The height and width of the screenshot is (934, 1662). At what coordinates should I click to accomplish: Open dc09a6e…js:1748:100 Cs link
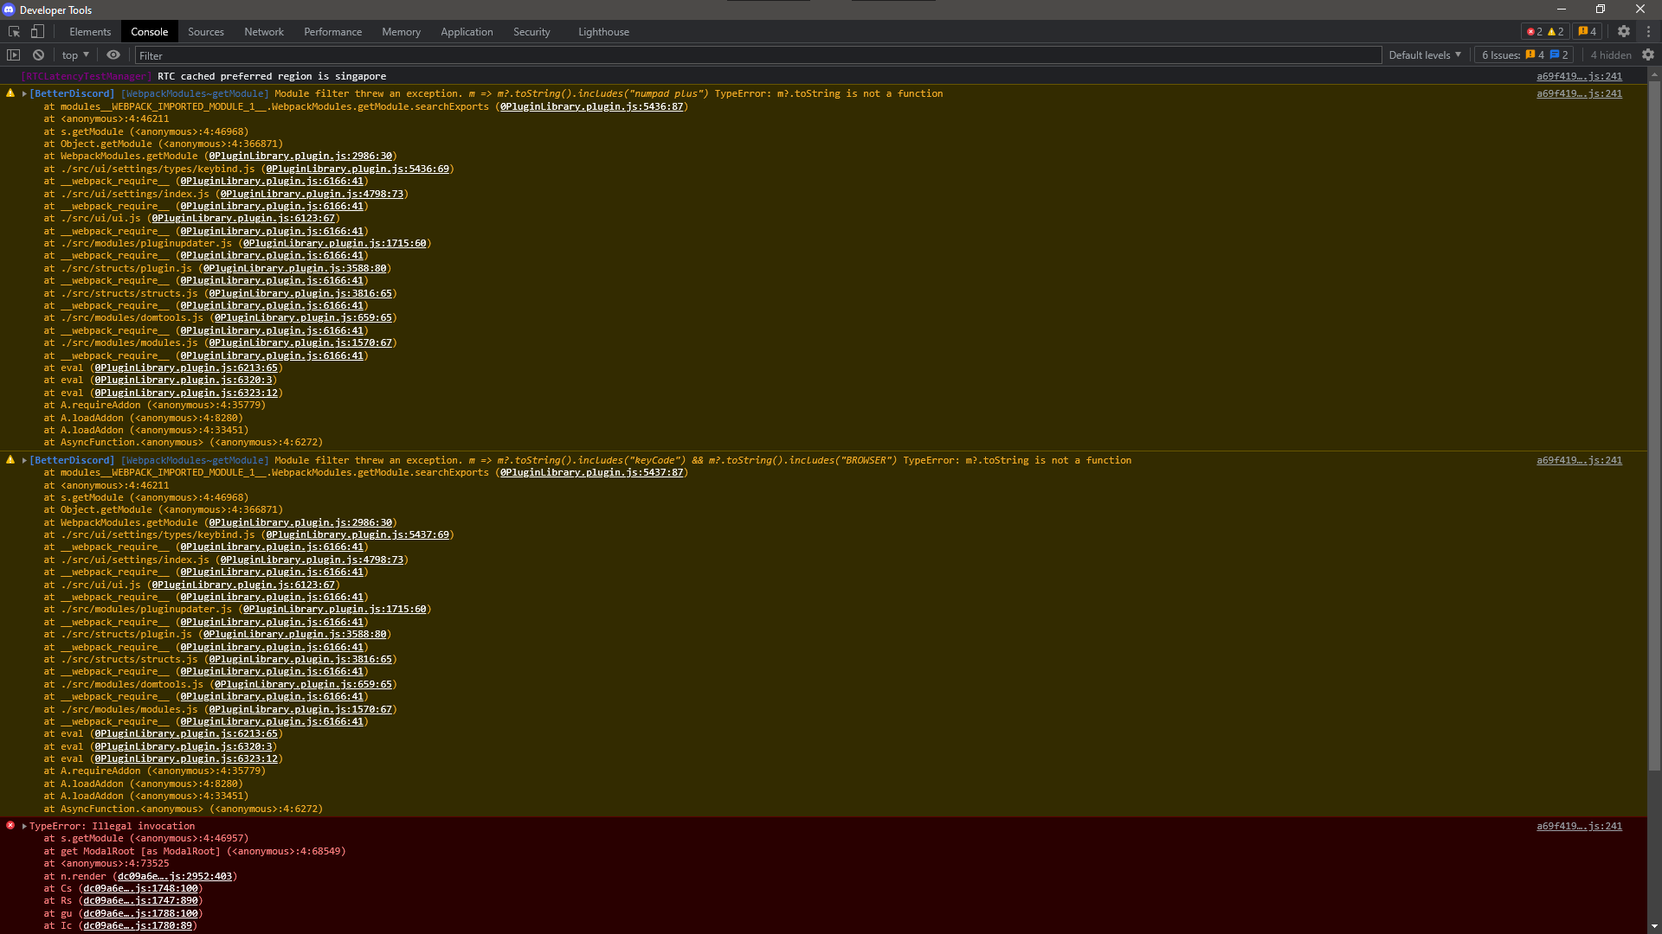click(141, 888)
